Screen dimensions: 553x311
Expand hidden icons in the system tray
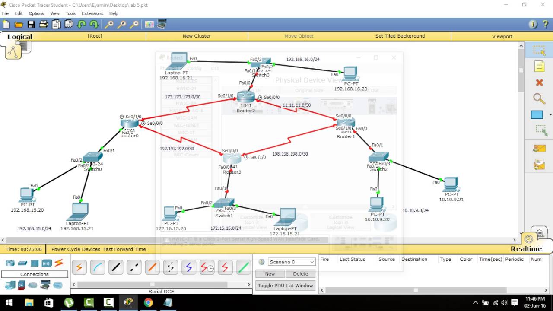click(475, 303)
